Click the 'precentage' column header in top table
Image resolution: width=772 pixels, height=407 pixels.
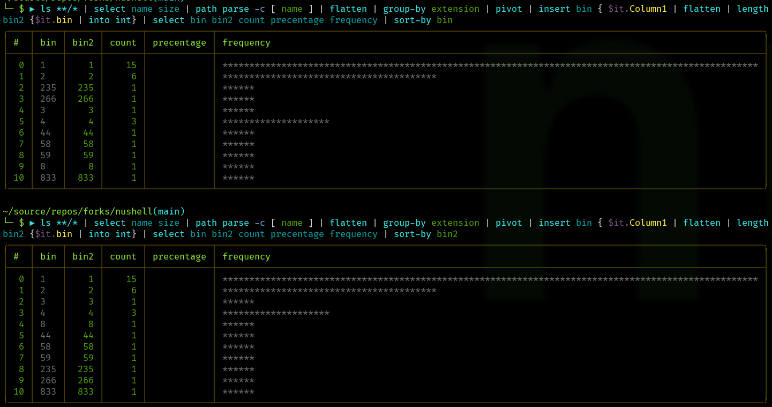coord(179,42)
